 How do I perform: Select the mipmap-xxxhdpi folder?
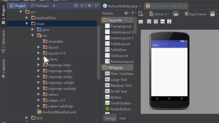coord(59,88)
